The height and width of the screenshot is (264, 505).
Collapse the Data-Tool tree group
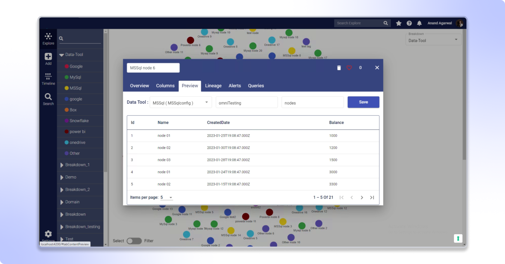pyautogui.click(x=62, y=55)
